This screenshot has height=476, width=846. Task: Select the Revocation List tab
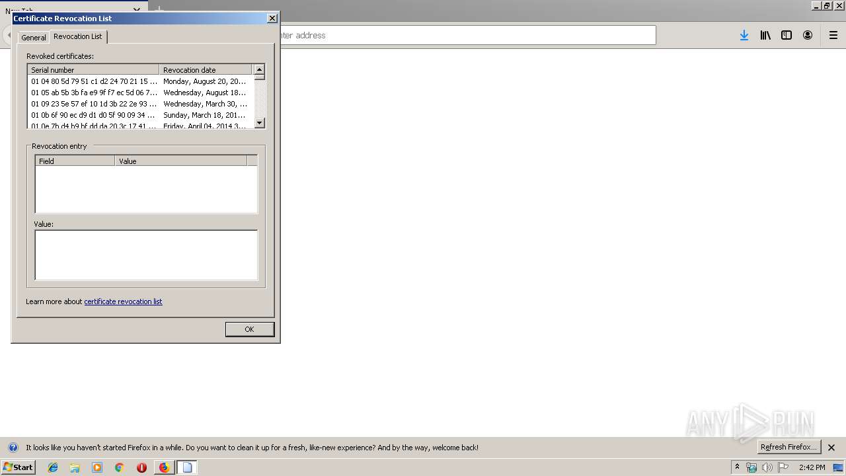click(78, 36)
